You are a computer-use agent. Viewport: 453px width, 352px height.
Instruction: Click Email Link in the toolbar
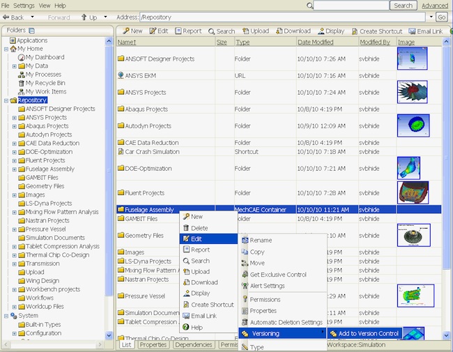point(426,31)
